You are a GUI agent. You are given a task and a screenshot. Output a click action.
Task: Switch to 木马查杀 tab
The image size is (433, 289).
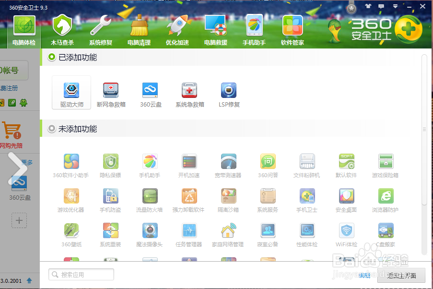coord(62,31)
